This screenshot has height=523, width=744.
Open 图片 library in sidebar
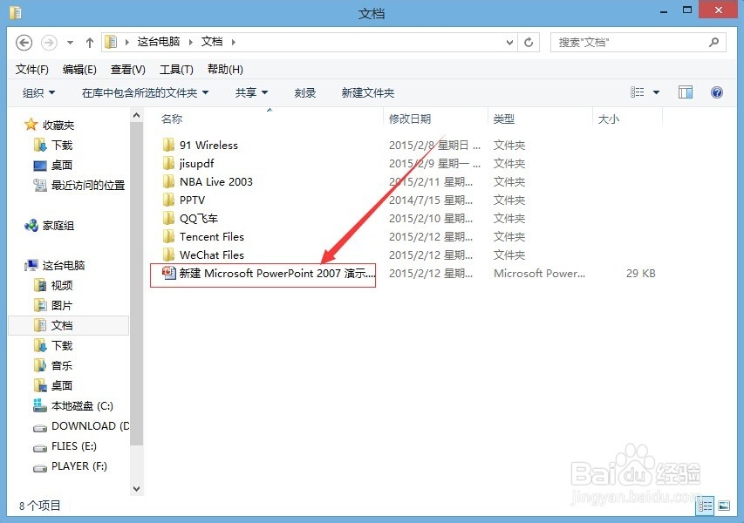click(53, 305)
